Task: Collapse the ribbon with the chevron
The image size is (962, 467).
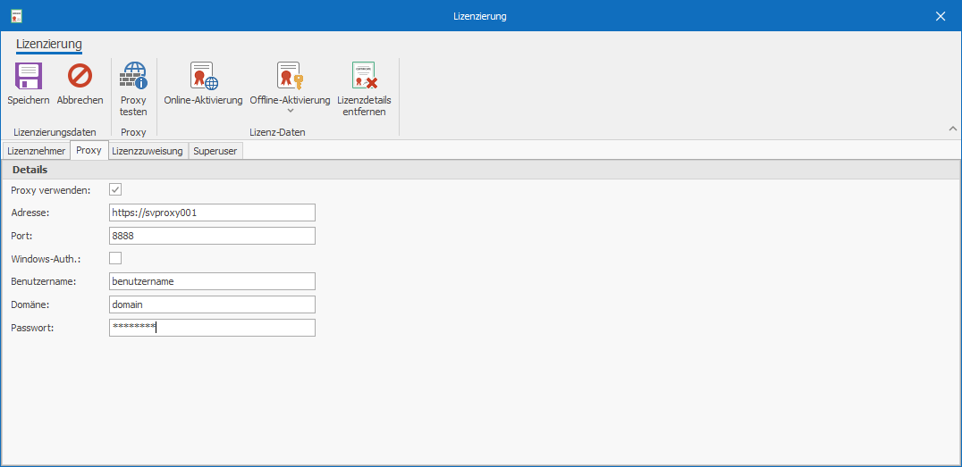Action: coord(952,129)
